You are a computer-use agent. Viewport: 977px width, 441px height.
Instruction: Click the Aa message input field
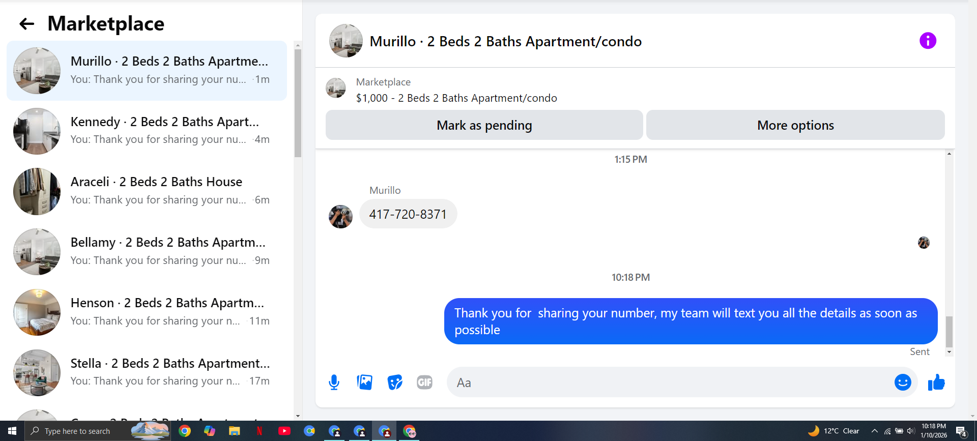pyautogui.click(x=672, y=383)
